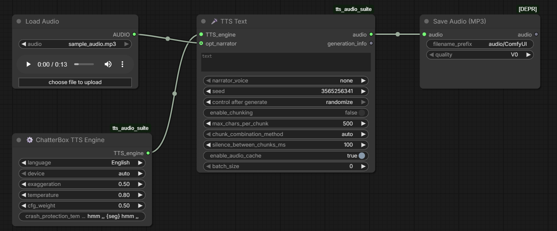
Task: Collapse the TTS Text node via its dot
Action: (203, 21)
